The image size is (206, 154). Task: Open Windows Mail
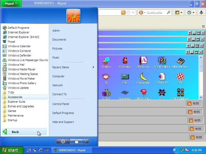[x=25, y=65]
